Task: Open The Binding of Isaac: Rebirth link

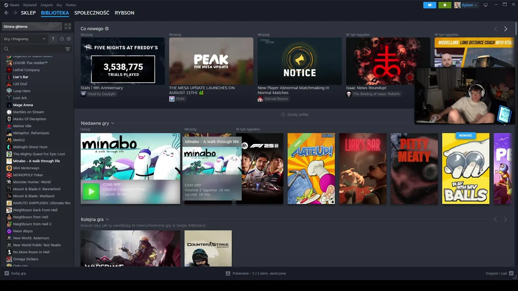Action: (x=376, y=94)
